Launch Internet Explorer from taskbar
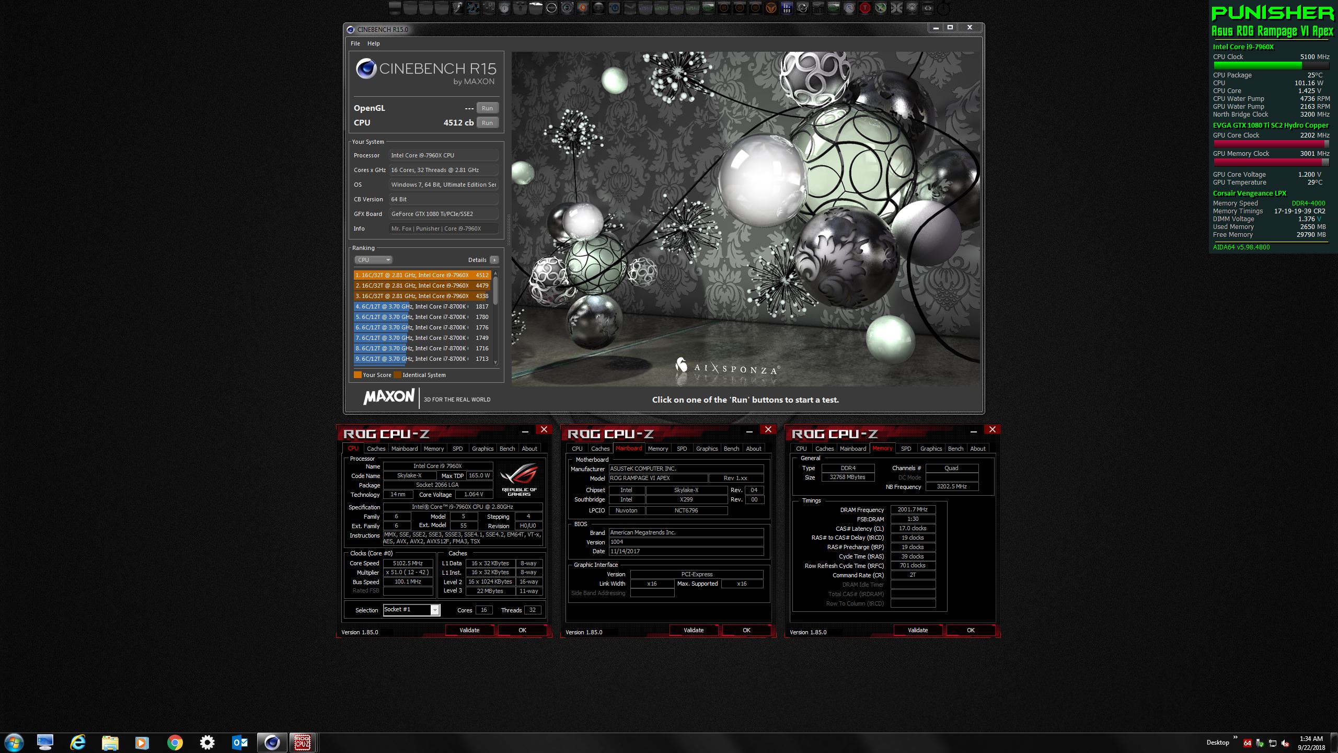The height and width of the screenshot is (753, 1338). 78,743
